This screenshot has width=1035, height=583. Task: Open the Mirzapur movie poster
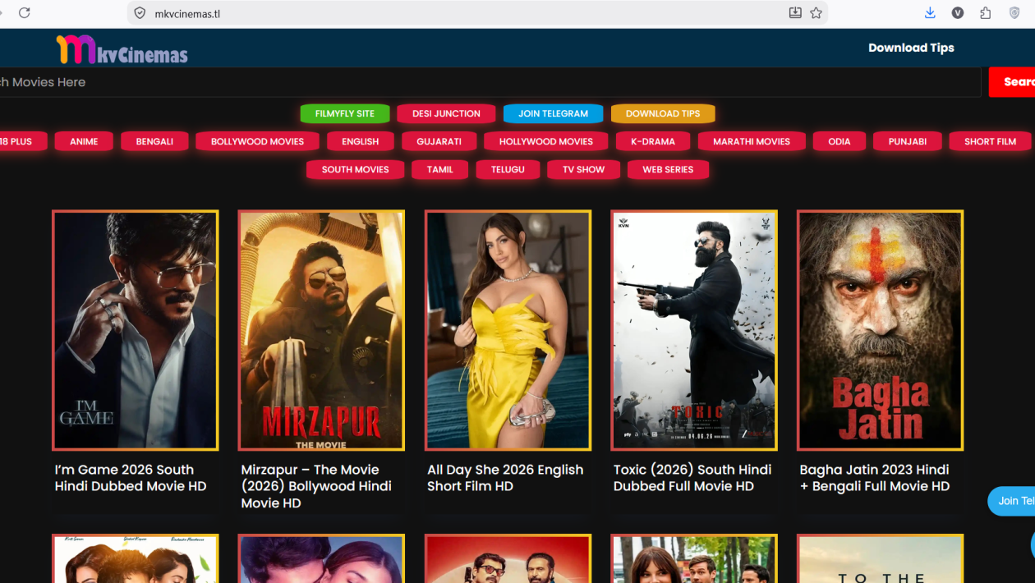pos(321,330)
